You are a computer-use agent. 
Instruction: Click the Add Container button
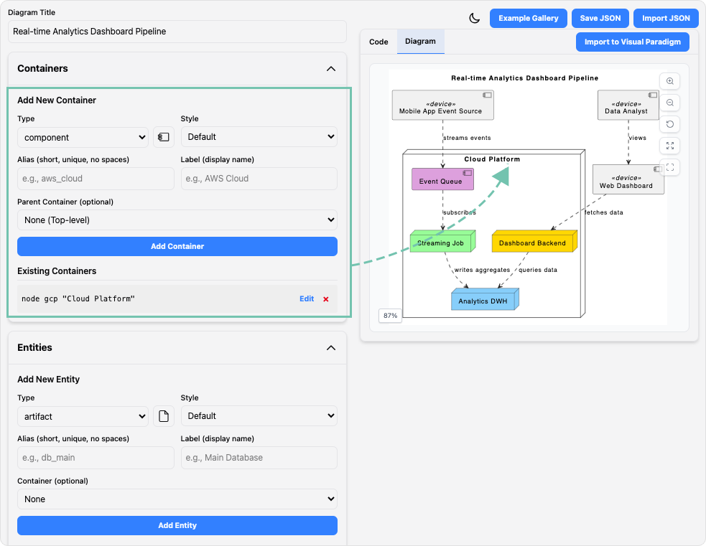coord(177,247)
